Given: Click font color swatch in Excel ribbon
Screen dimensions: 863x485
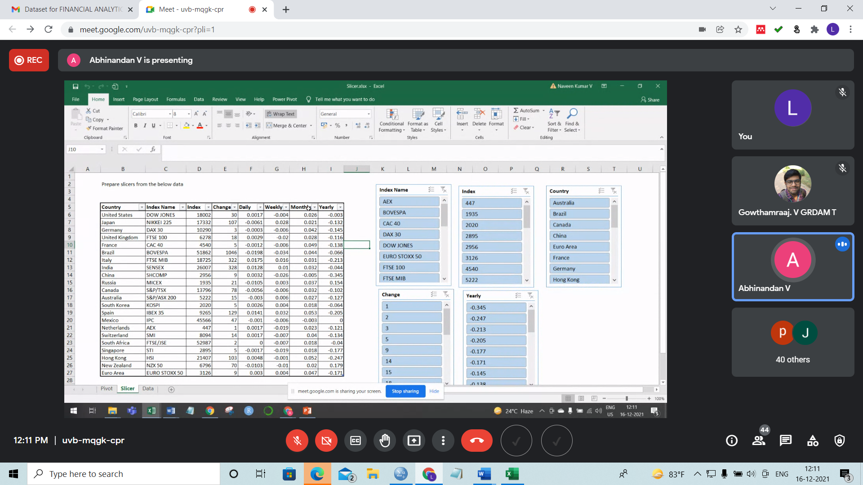Looking at the screenshot, I should pos(200,126).
